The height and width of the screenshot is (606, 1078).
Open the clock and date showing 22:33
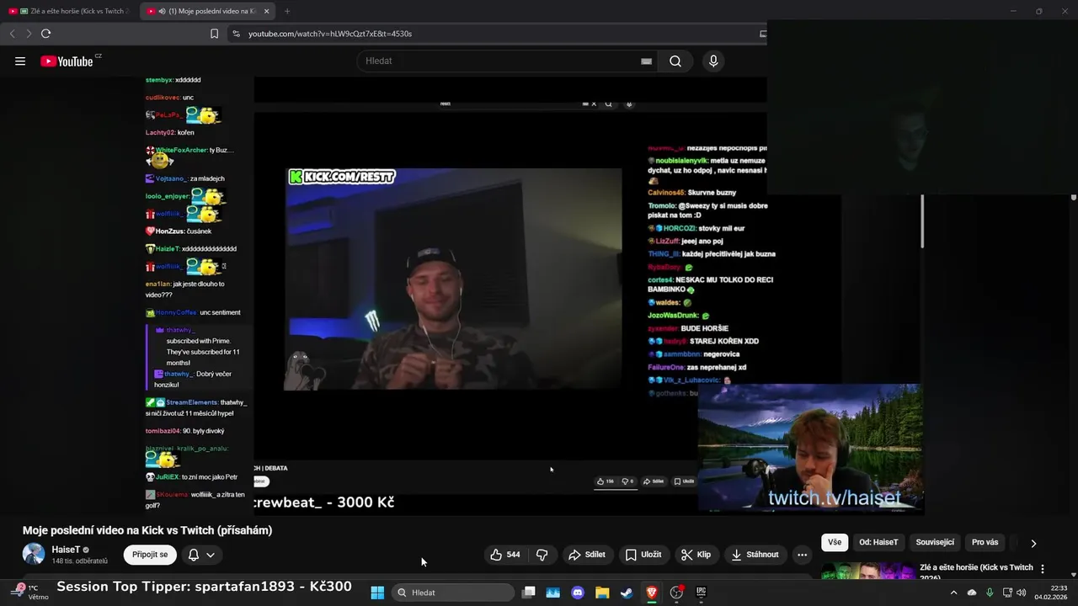click(1051, 593)
